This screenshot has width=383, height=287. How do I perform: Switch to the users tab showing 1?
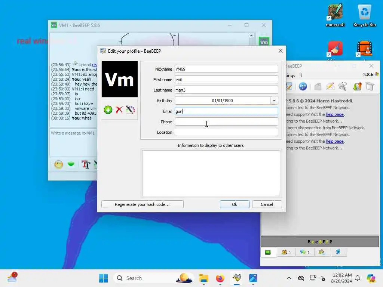286,252
